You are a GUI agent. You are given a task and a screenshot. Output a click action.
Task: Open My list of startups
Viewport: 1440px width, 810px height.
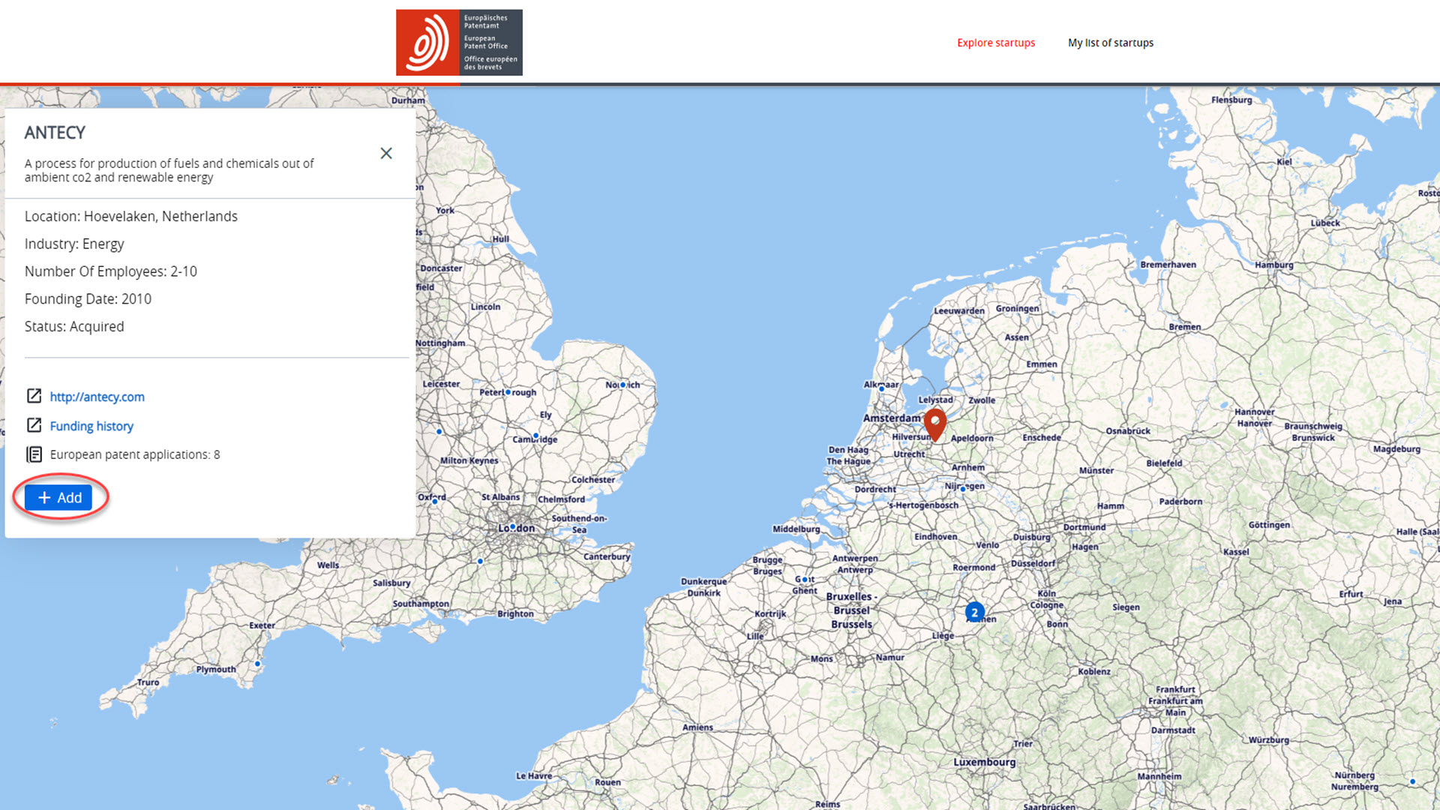point(1110,43)
